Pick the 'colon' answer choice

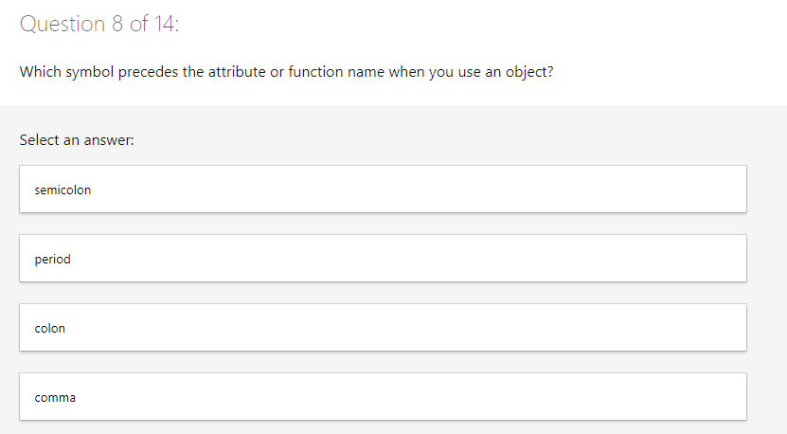click(x=383, y=328)
